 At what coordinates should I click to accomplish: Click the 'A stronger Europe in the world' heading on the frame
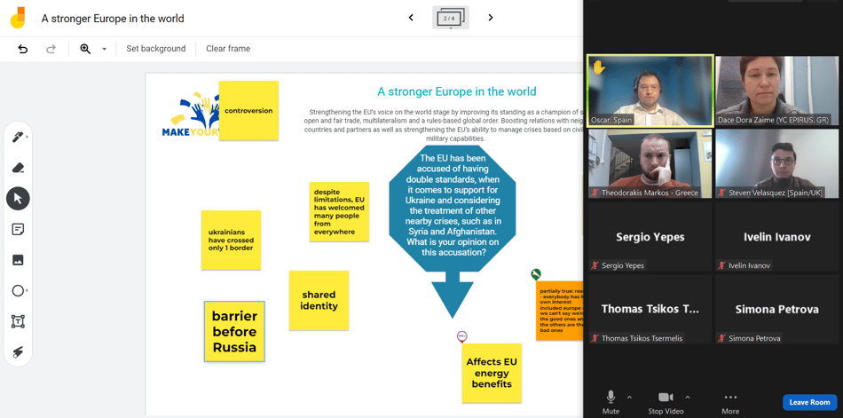tap(457, 91)
